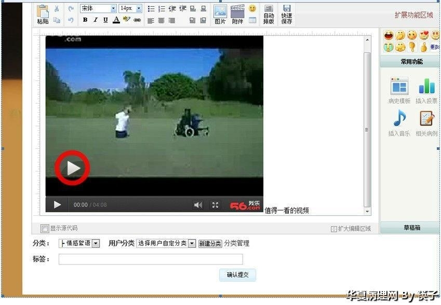Screen dimensions: 441x305
Task: Click the 值得一看的视频 text in editor
Action: [x=287, y=211]
